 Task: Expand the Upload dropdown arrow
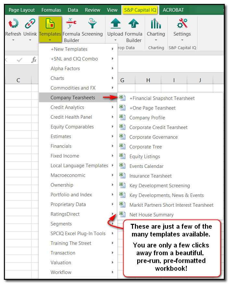pyautogui.click(x=115, y=40)
